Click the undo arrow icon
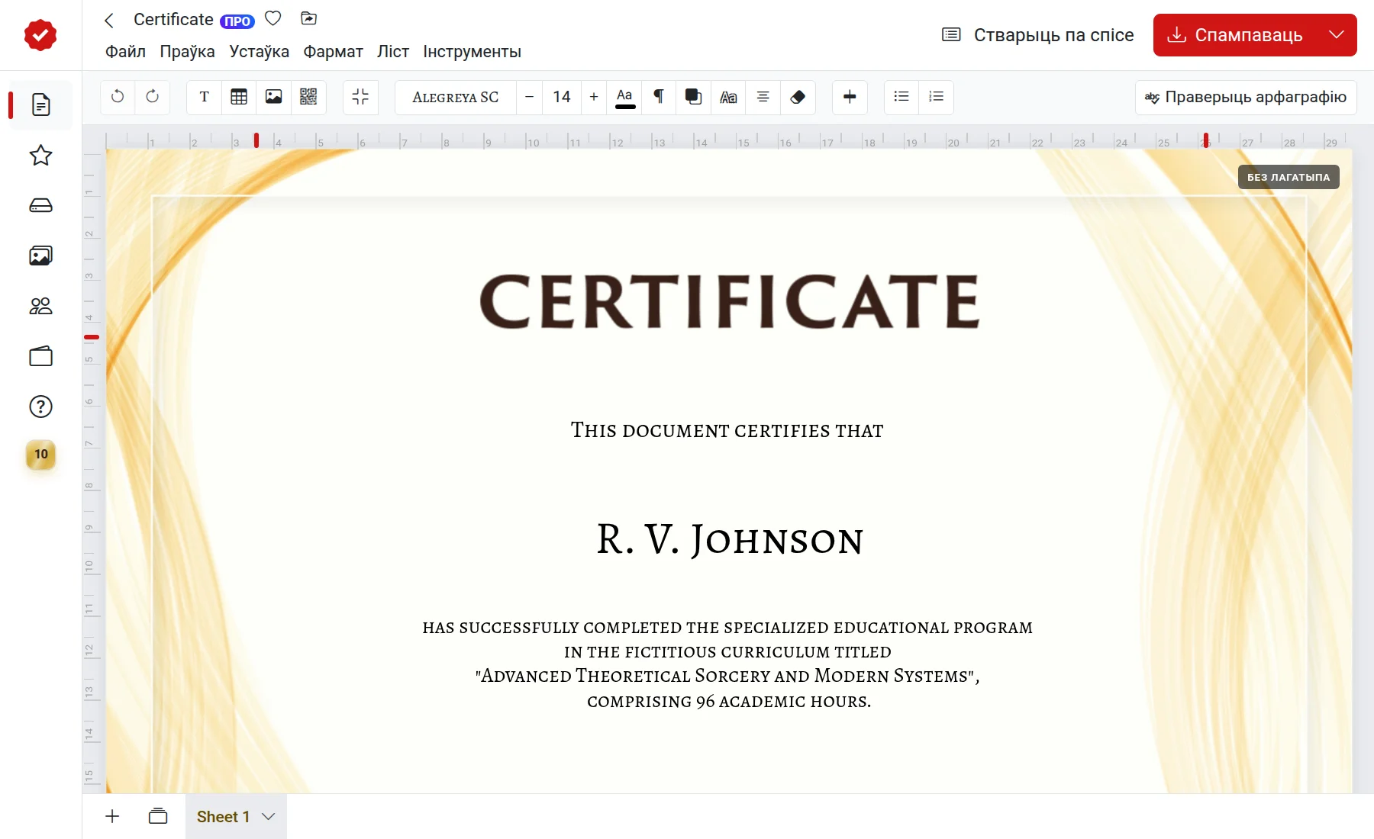Screen dimensions: 1374x839 (118, 97)
